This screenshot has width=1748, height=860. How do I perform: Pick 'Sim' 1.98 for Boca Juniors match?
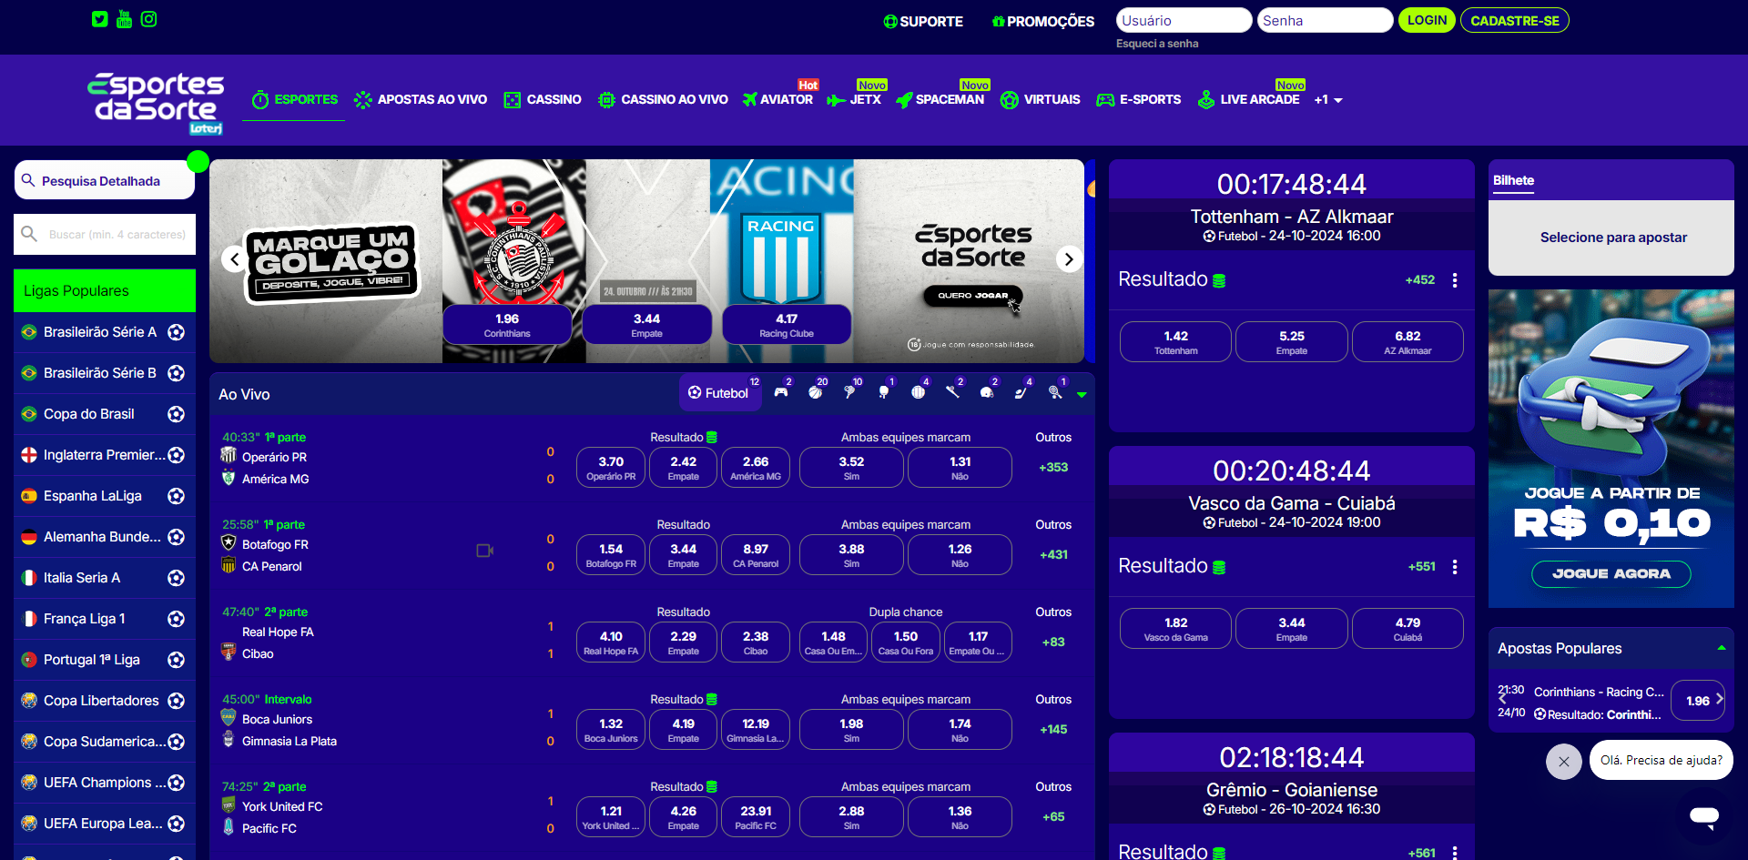click(851, 730)
